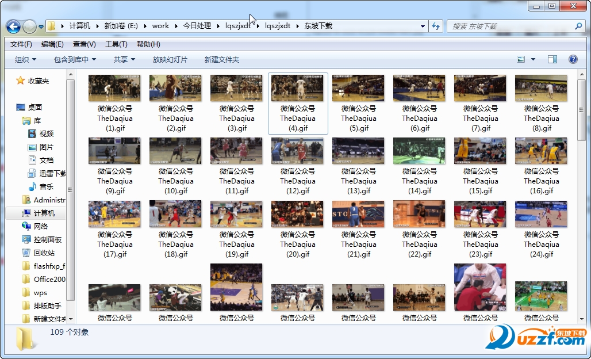Select thumbnail TheDaqiua (24).gif
591x359 pixels.
tap(541, 214)
